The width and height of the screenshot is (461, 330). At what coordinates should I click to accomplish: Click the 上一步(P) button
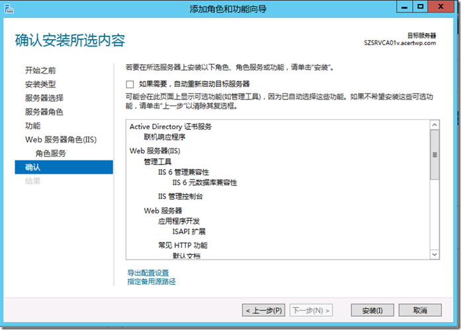[263, 310]
